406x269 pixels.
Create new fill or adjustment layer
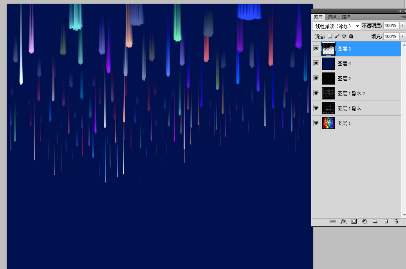tap(365, 221)
